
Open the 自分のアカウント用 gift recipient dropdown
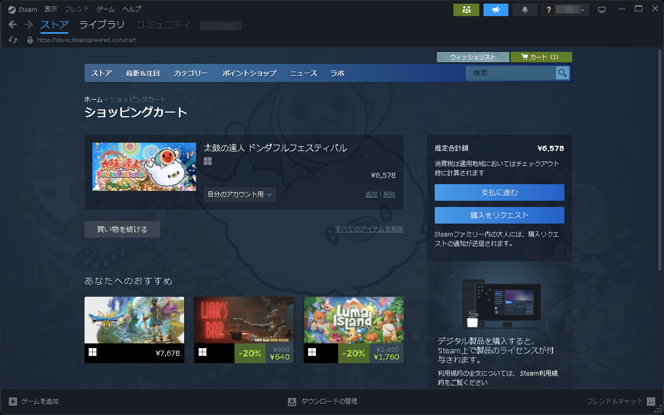coord(240,195)
